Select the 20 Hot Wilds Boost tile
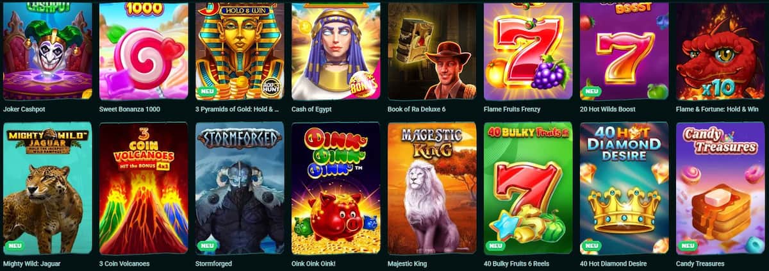The width and height of the screenshot is (769, 271). pyautogui.click(x=624, y=51)
